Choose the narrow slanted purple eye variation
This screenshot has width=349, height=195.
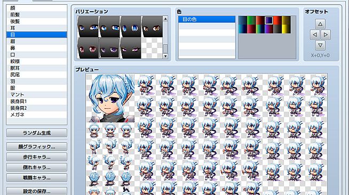tap(131, 48)
